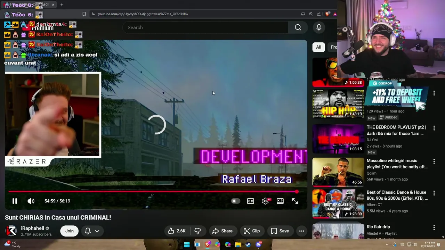This screenshot has width=445, height=250.
Task: Open options menu for Ric flair drip
Action: click(x=434, y=227)
